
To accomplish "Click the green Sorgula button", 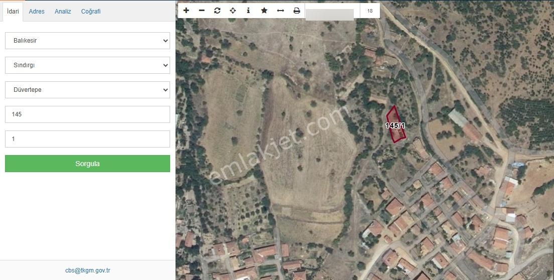I will click(87, 164).
